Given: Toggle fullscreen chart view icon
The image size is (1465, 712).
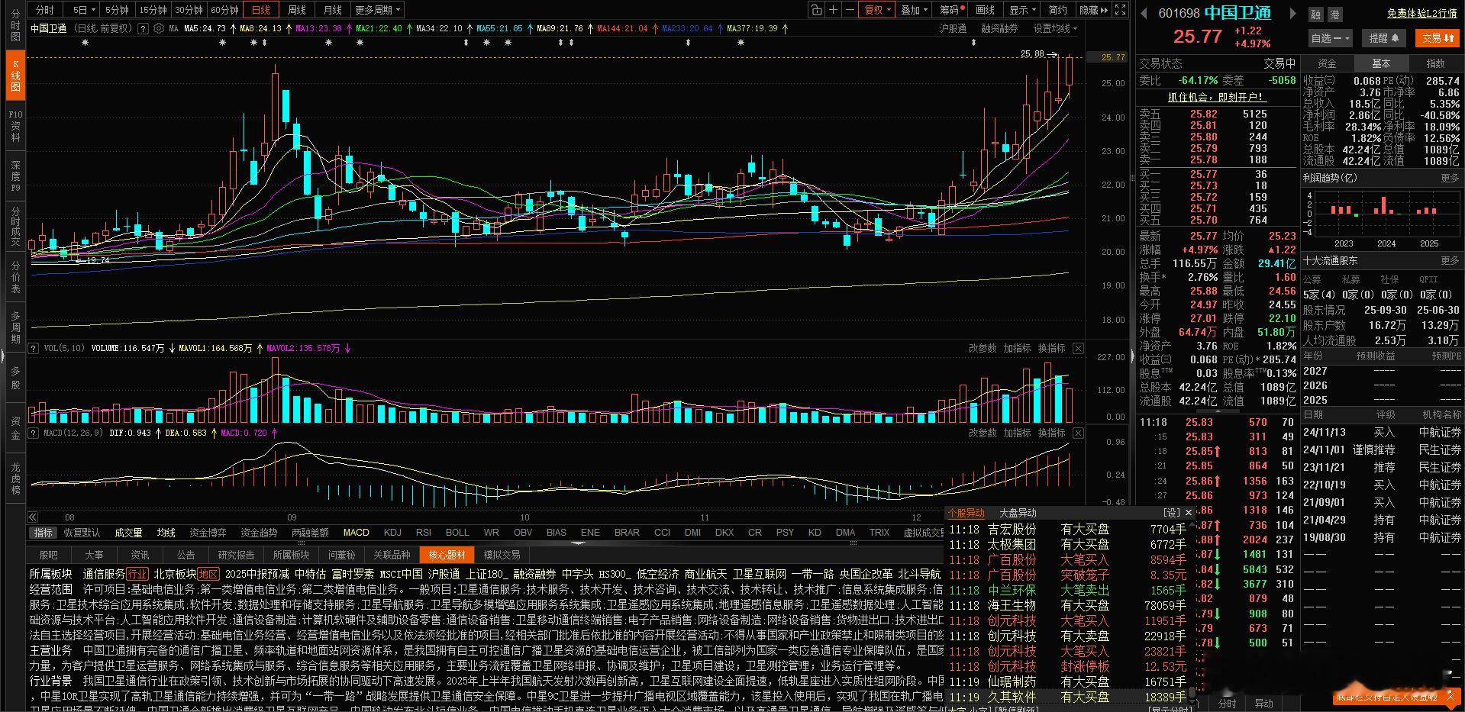Looking at the screenshot, I should click(x=1120, y=10).
